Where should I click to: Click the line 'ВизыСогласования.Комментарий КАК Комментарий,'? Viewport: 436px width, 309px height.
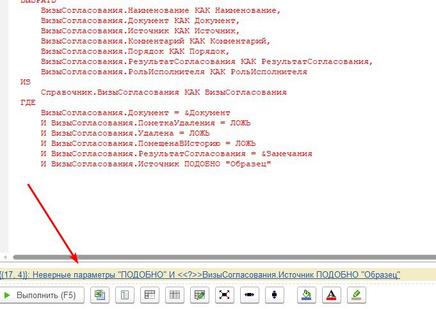coord(156,41)
